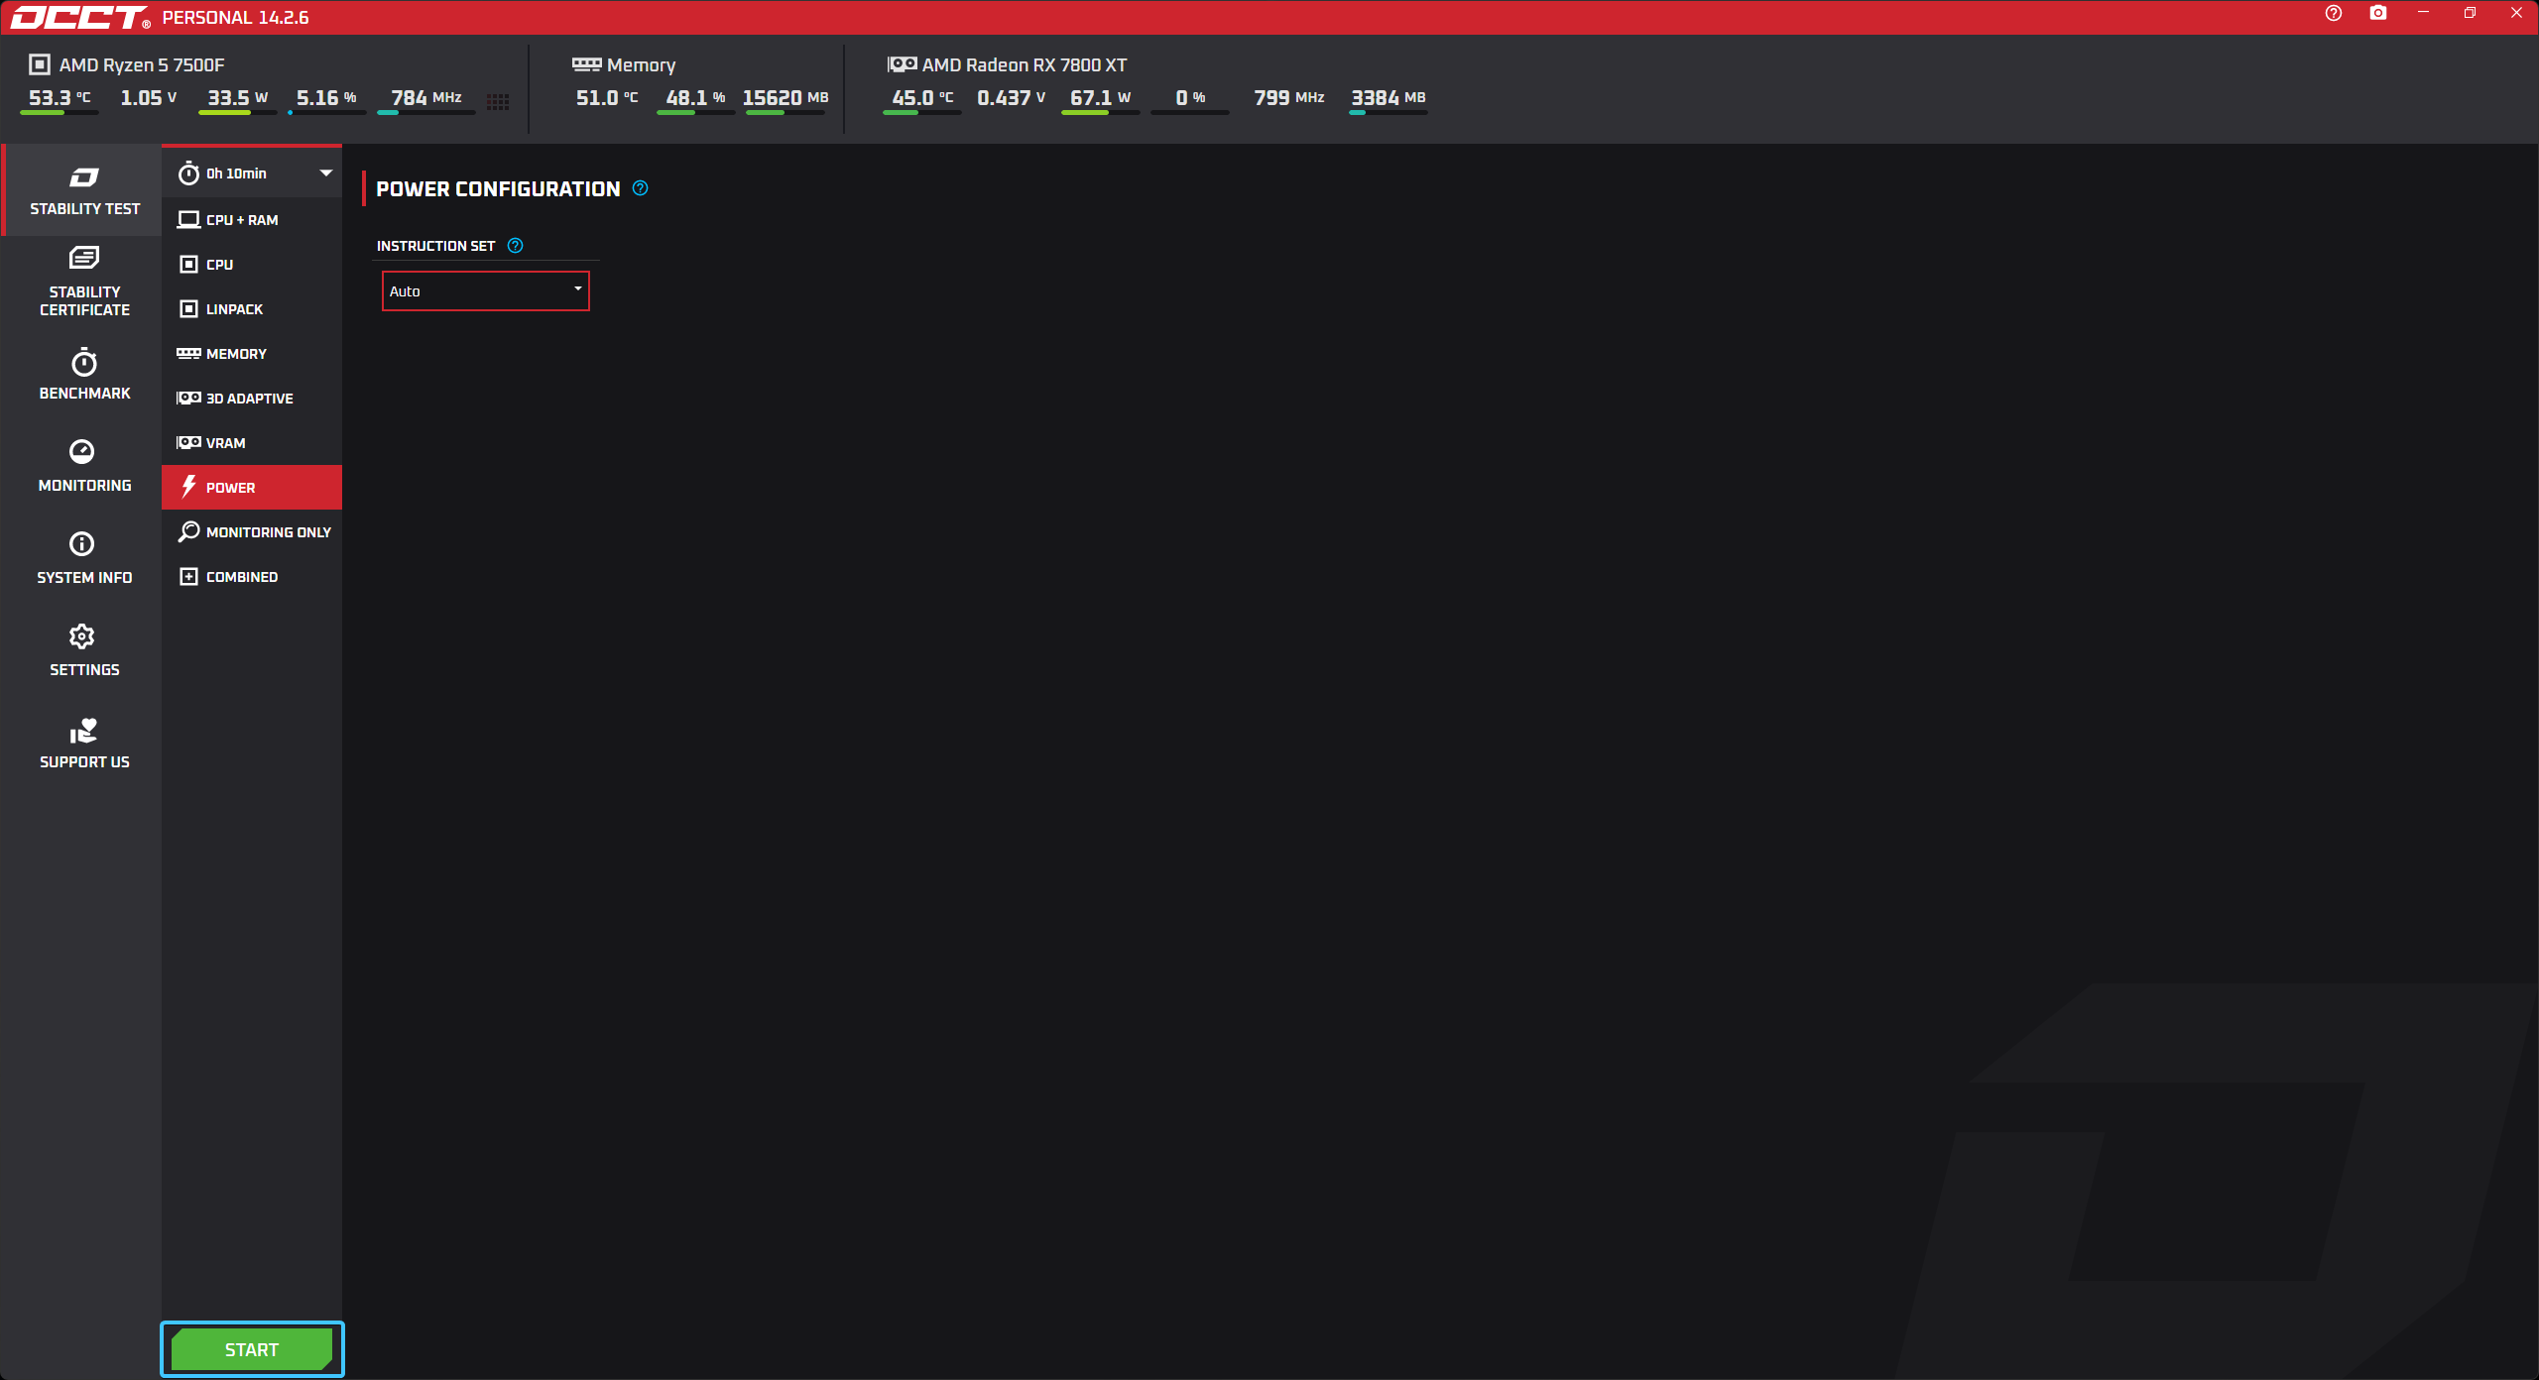This screenshot has width=2539, height=1380.
Task: Click the CPU core grid icon
Action: point(498,101)
